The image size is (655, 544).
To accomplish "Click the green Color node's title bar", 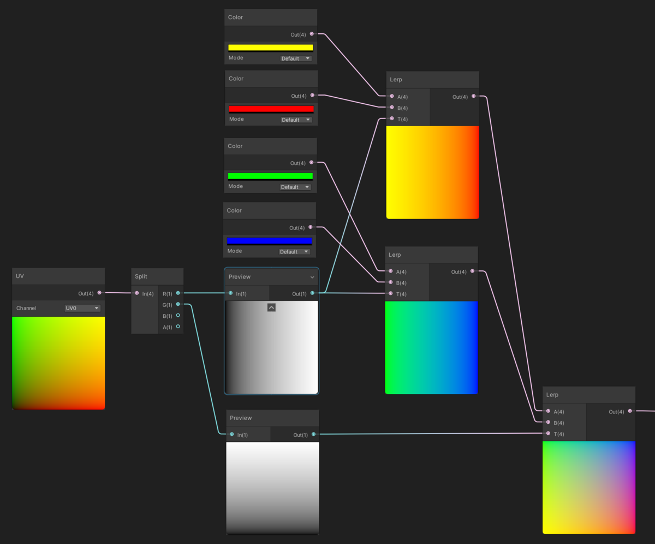I will click(x=270, y=146).
